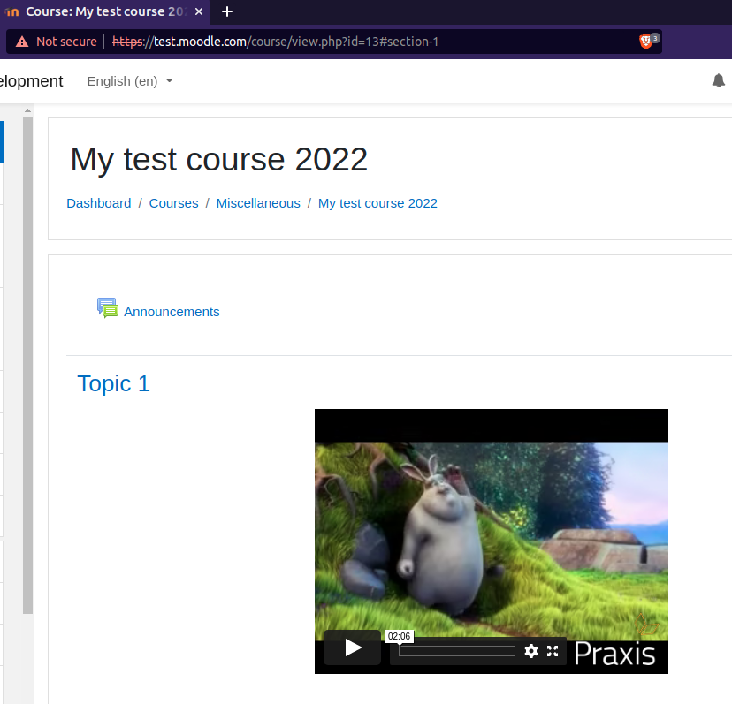Viewport: 732px width, 704px height.
Task: Click My test course 2022 breadcrumb link
Action: point(377,203)
